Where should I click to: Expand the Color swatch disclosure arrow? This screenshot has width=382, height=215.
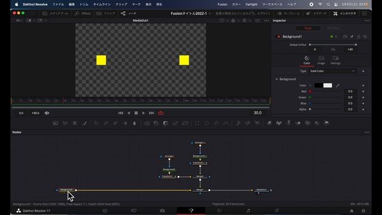[310, 85]
